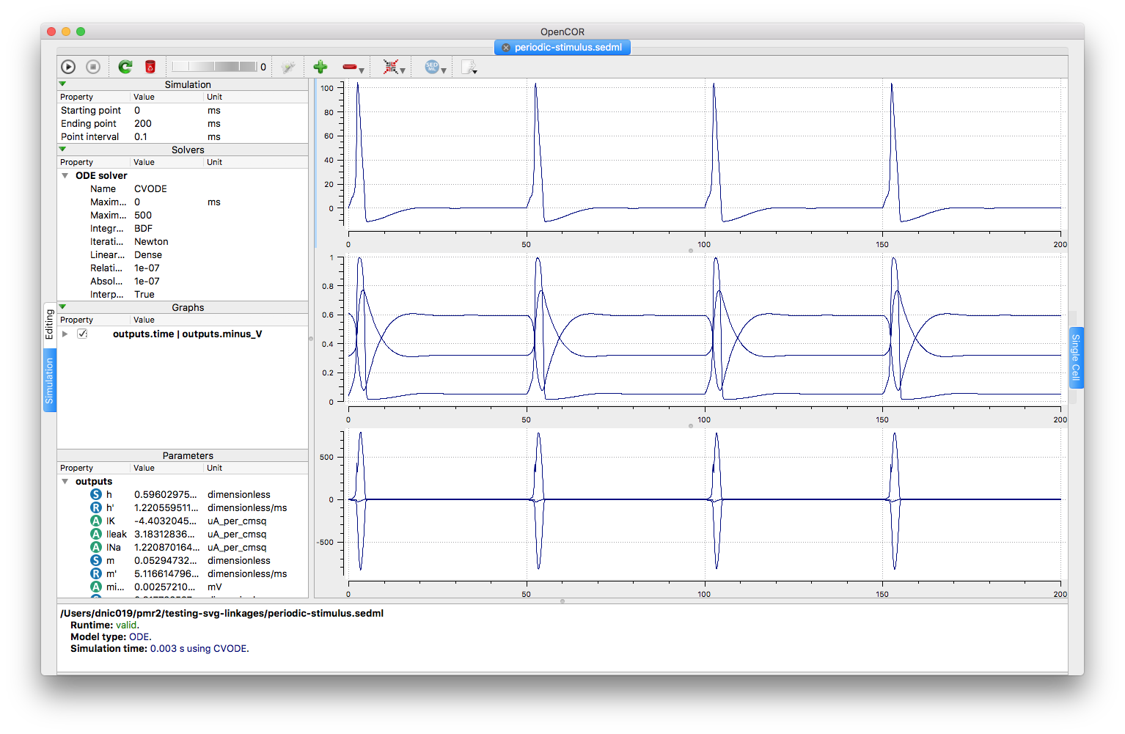Reset model parameters with the green arrow icon
This screenshot has height=734, width=1125.
point(125,67)
